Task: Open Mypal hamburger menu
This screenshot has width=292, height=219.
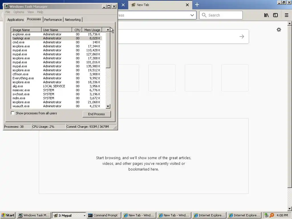Action: coord(287,15)
